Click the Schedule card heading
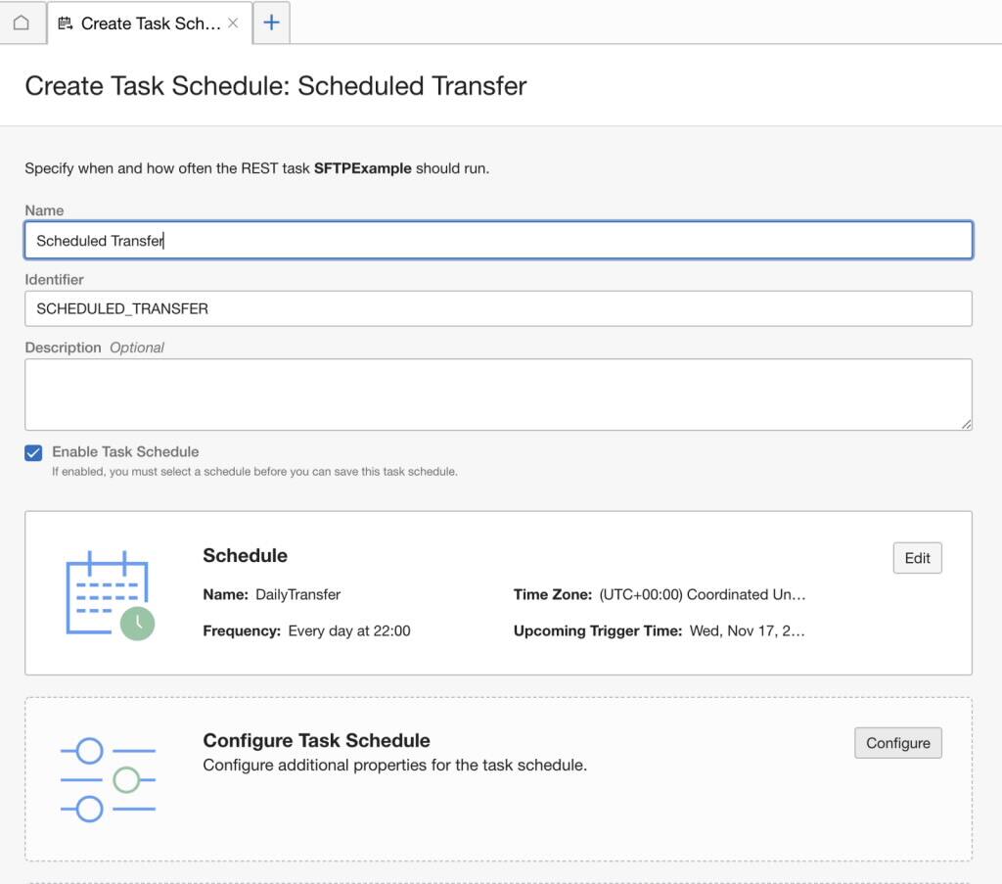Screen dimensions: 1002x884 245,555
